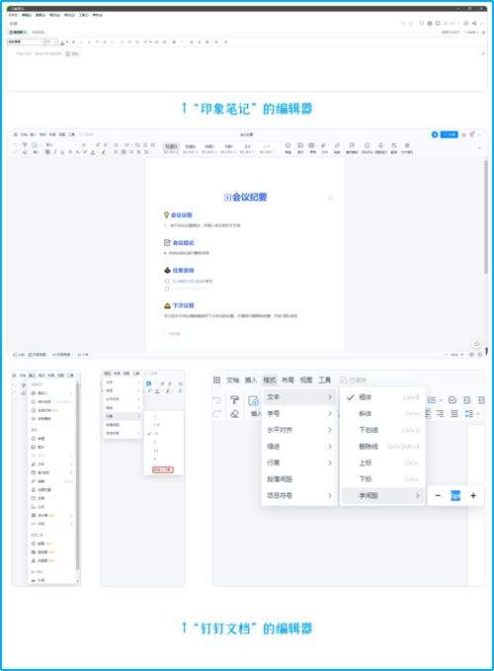Click the increase indent icon

[x=481, y=400]
